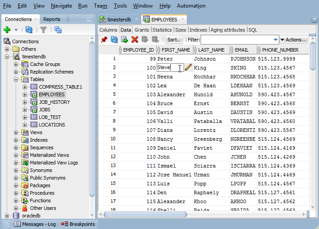
Task: Open the Navigate menu
Action: pyautogui.click(x=61, y=6)
